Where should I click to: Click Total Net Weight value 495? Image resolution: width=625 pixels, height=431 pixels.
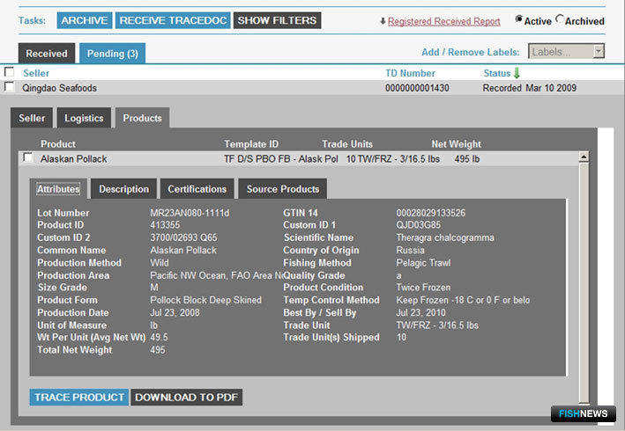[158, 350]
